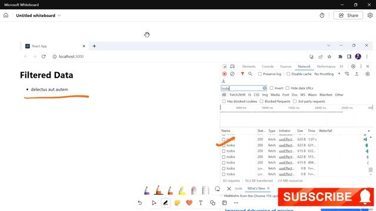Open more toolbar options ellipsis

coord(236,203)
